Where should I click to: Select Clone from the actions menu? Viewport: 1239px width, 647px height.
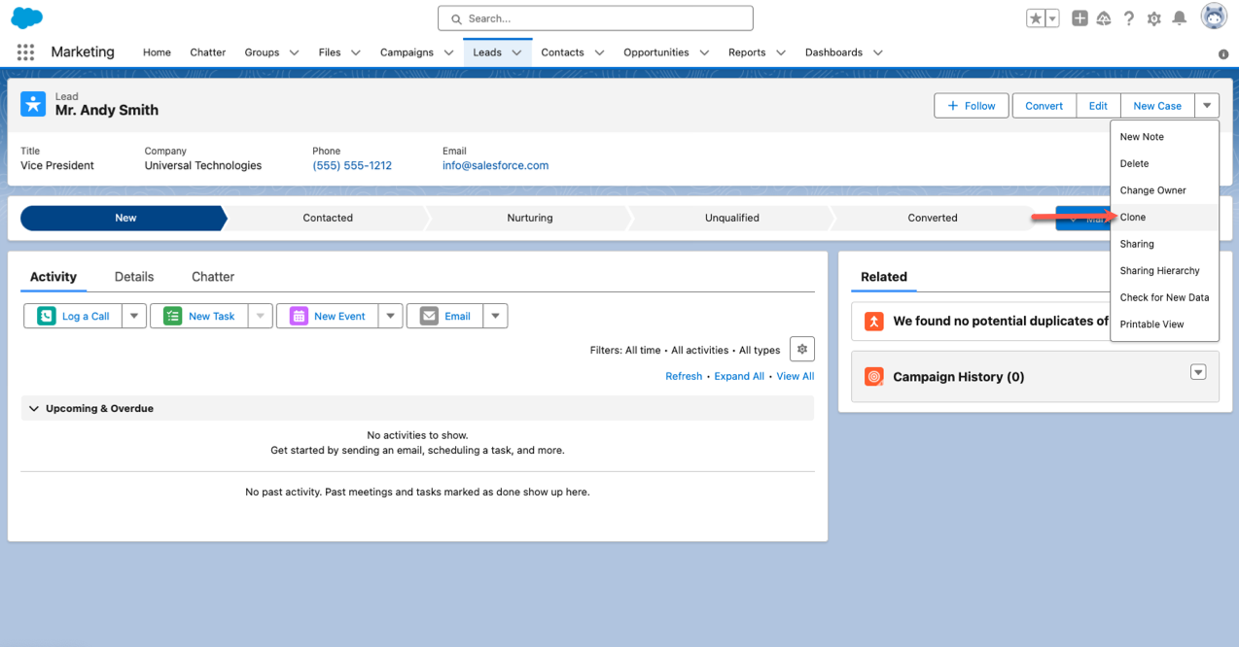click(x=1133, y=218)
